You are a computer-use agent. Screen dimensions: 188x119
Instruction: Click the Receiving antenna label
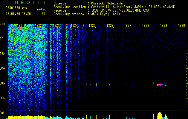pyautogui.click(x=69, y=14)
